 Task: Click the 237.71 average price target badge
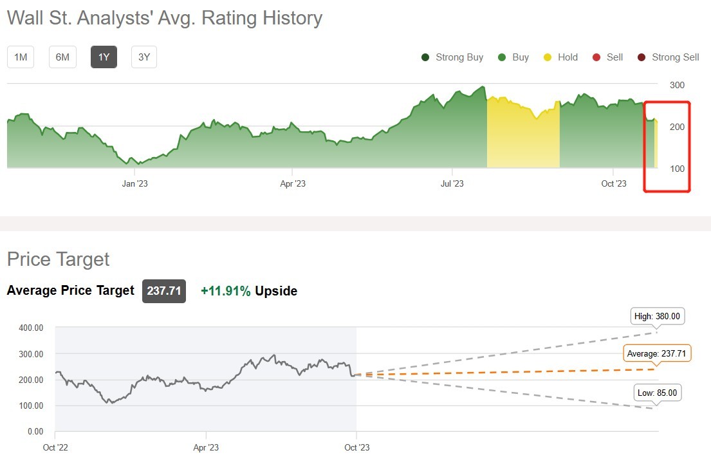(164, 291)
